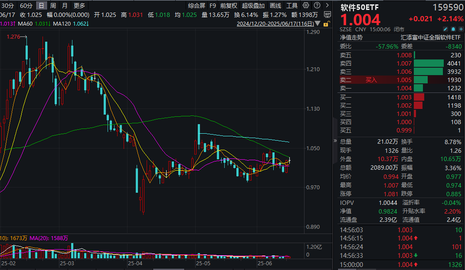Click the WP icon below the toolbar

point(327,15)
